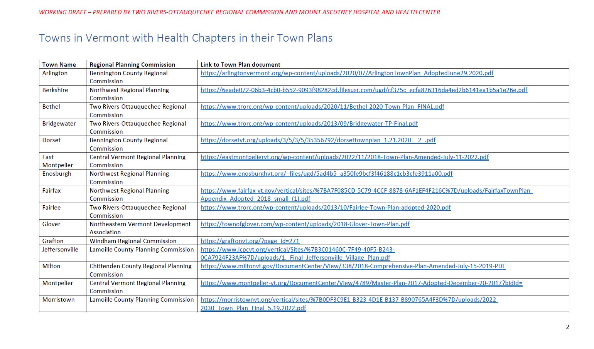
Task: Open the Dorset town plan link
Action: [318, 140]
